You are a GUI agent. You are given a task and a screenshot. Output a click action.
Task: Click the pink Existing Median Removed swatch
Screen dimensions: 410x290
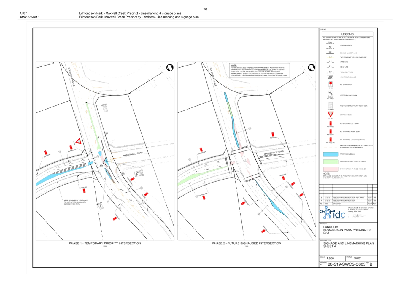330,169
